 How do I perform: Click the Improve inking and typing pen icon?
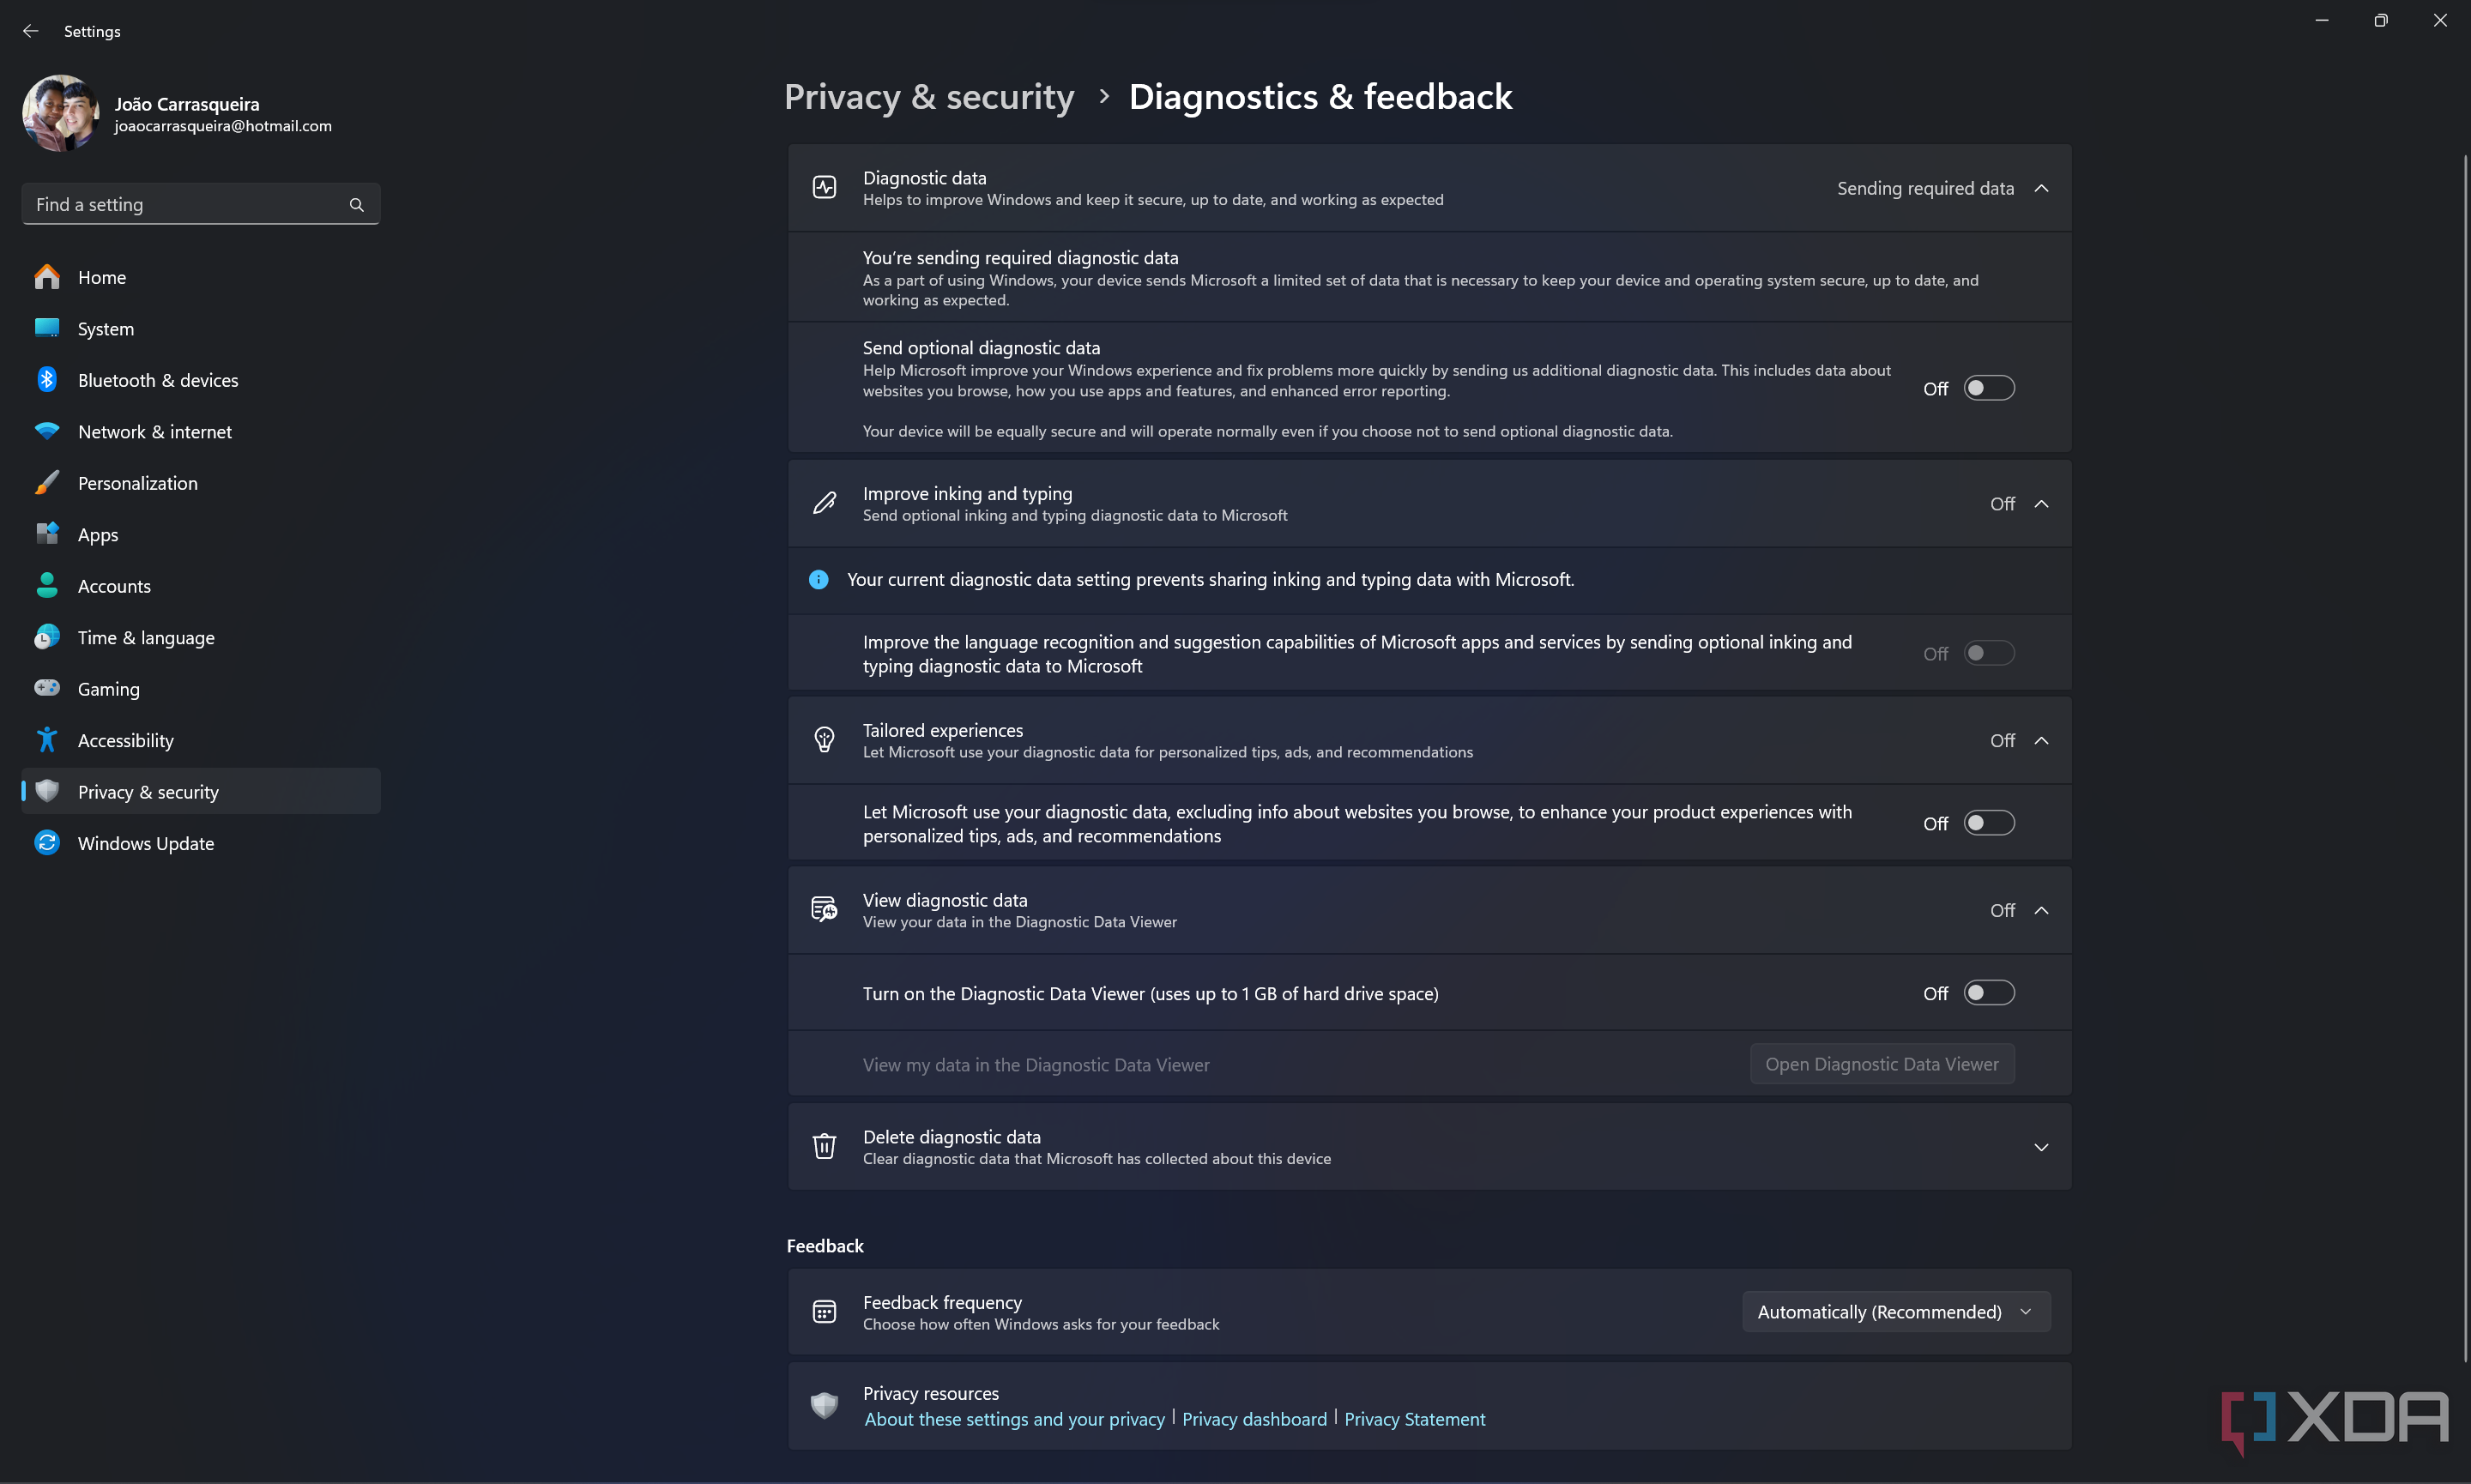pyautogui.click(x=824, y=504)
